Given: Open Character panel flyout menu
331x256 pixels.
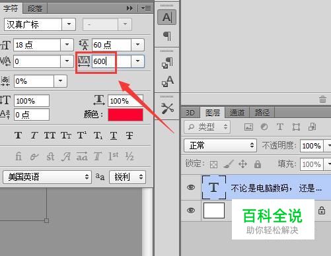Looking at the screenshot, I should [x=146, y=9].
